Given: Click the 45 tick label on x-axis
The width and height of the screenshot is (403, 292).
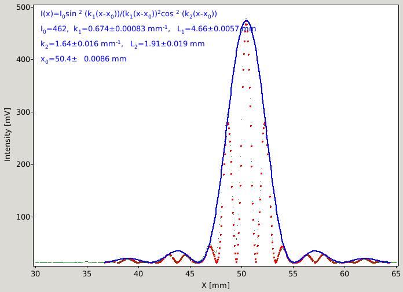Looking at the screenshot, I should (x=190, y=273).
